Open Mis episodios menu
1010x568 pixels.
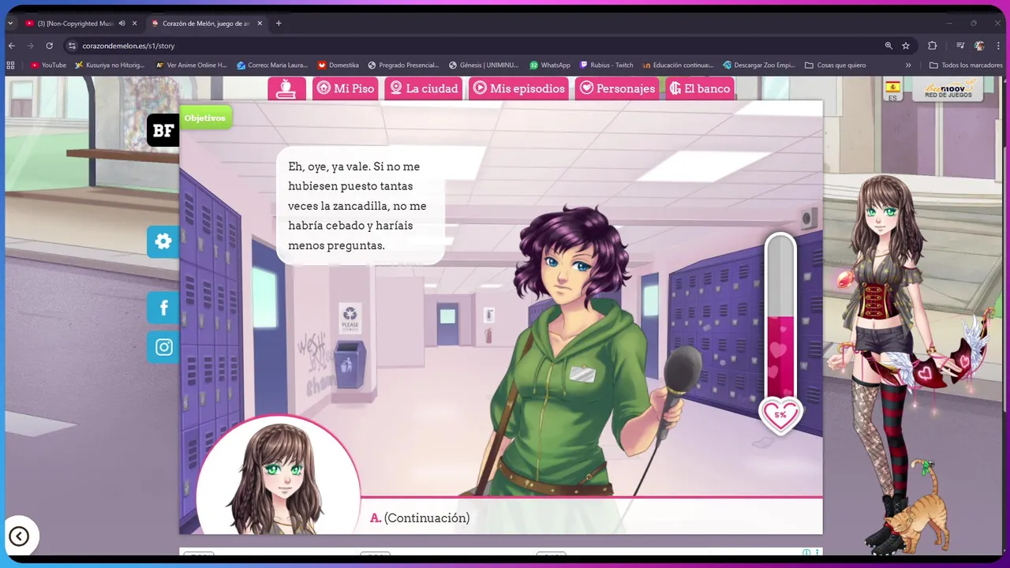pyautogui.click(x=519, y=88)
